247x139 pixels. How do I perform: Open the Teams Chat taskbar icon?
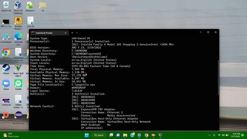tap(118, 135)
